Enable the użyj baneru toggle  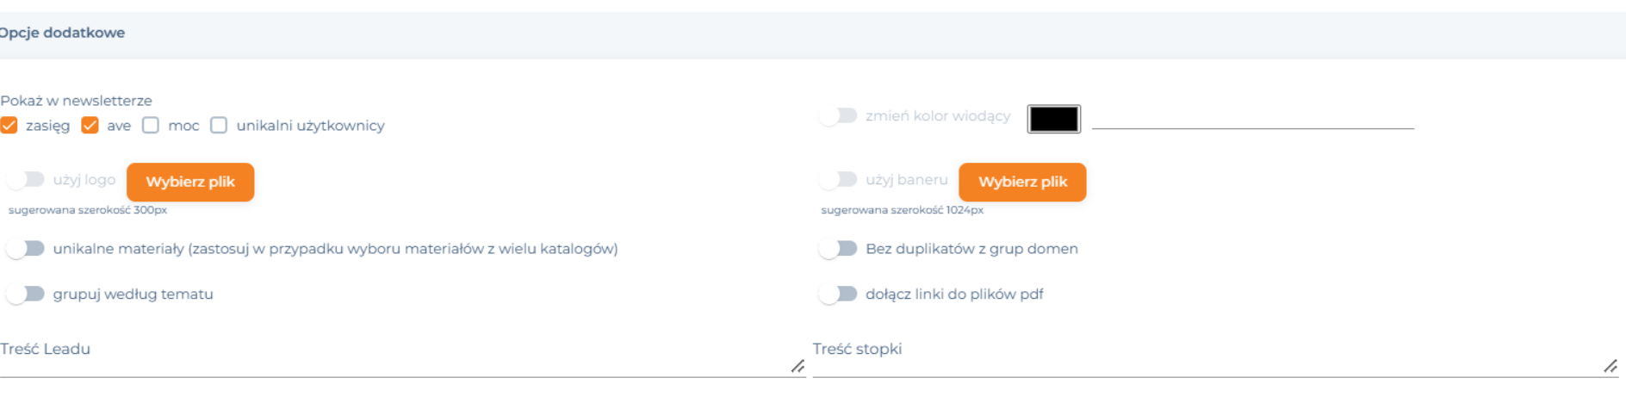pos(837,179)
